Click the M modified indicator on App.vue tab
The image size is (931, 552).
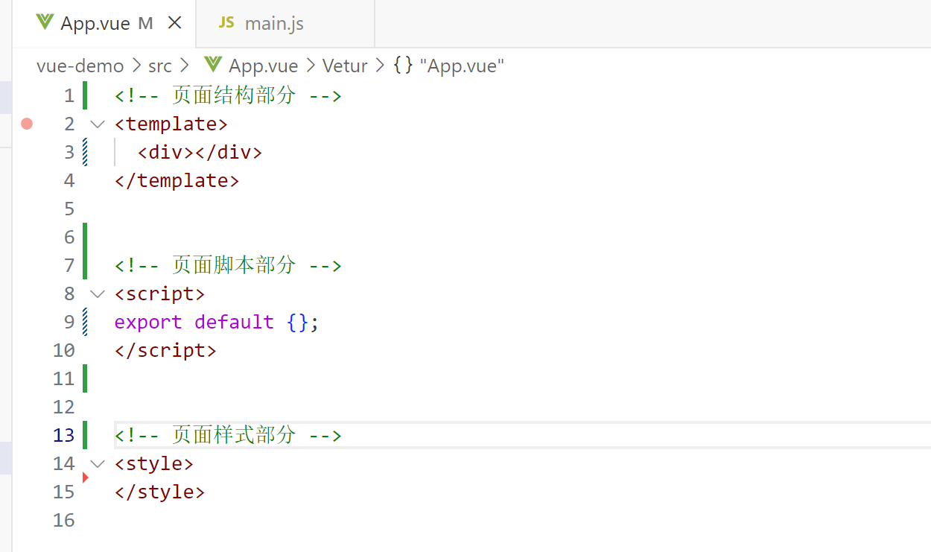[x=145, y=24]
